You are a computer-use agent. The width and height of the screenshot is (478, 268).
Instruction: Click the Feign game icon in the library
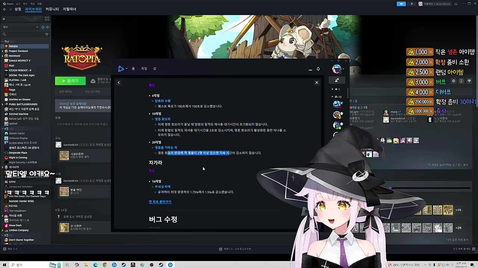click(x=6, y=90)
